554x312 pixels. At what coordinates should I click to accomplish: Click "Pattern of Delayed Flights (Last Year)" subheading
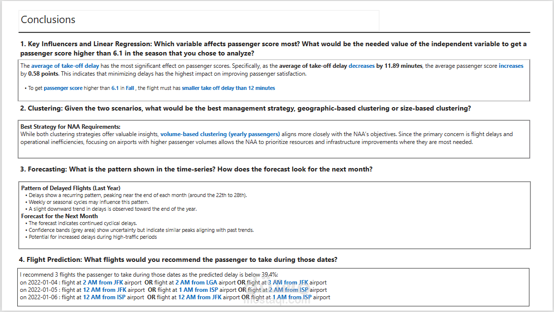point(71,188)
